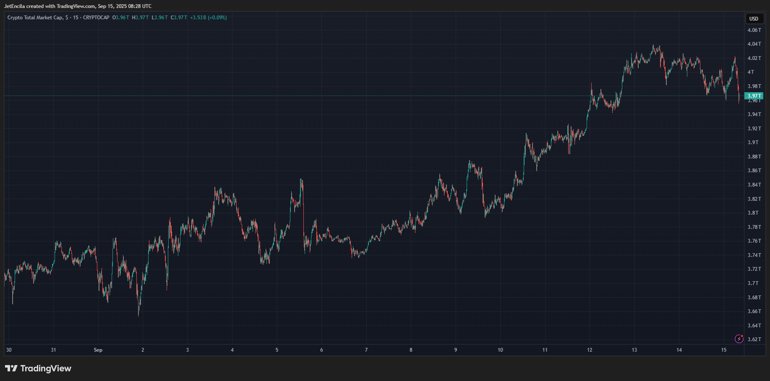This screenshot has height=381, width=770.
Task: Click the 3.62T level on price scale
Action: [754, 340]
